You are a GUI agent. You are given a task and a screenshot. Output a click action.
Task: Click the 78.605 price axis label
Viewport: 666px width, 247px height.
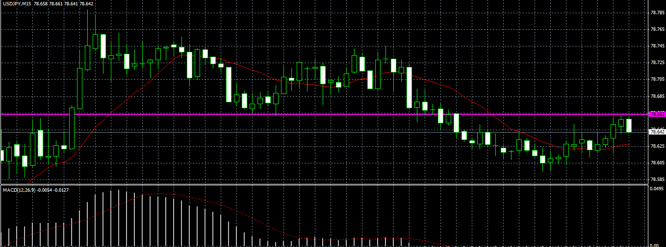click(657, 163)
